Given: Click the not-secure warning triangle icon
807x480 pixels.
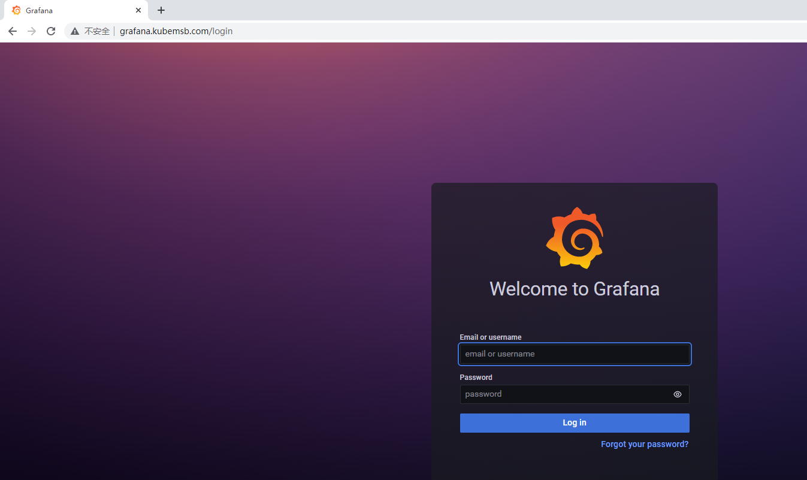Looking at the screenshot, I should 75,31.
